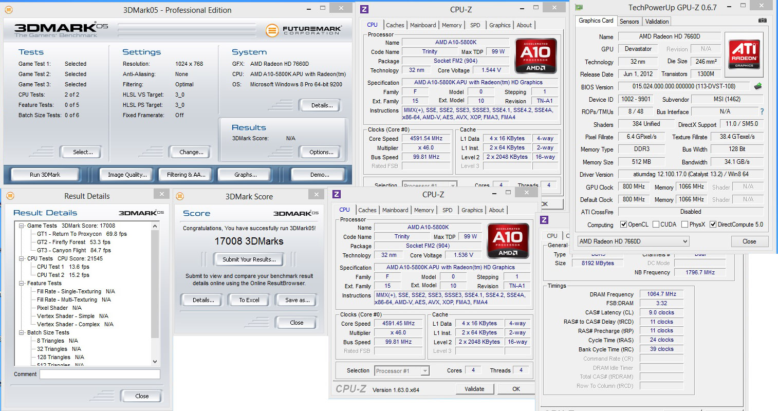
Task: Open the Graphics tab in the lower CPU-Z window
Action: (472, 210)
